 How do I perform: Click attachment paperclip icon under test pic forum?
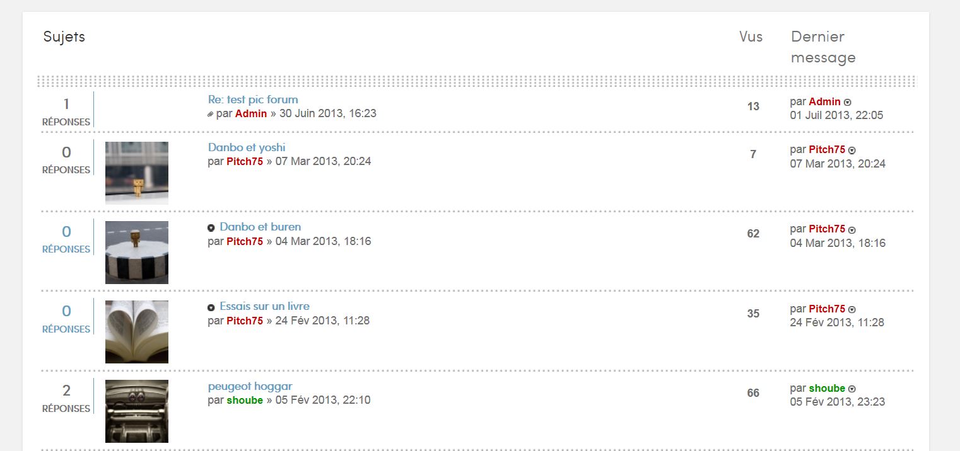(211, 114)
